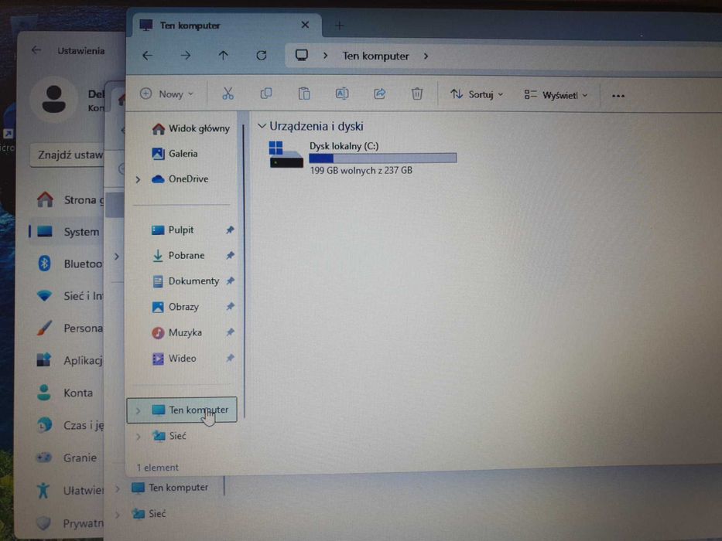Select Ten komputer in front window sidebar
Image resolution: width=722 pixels, height=541 pixels.
pyautogui.click(x=182, y=410)
